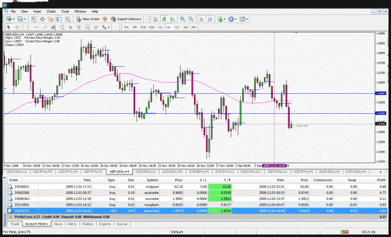Image resolution: width=391 pixels, height=237 pixels.
Task: Toggle the Market Watch window icon
Action: 34,19
